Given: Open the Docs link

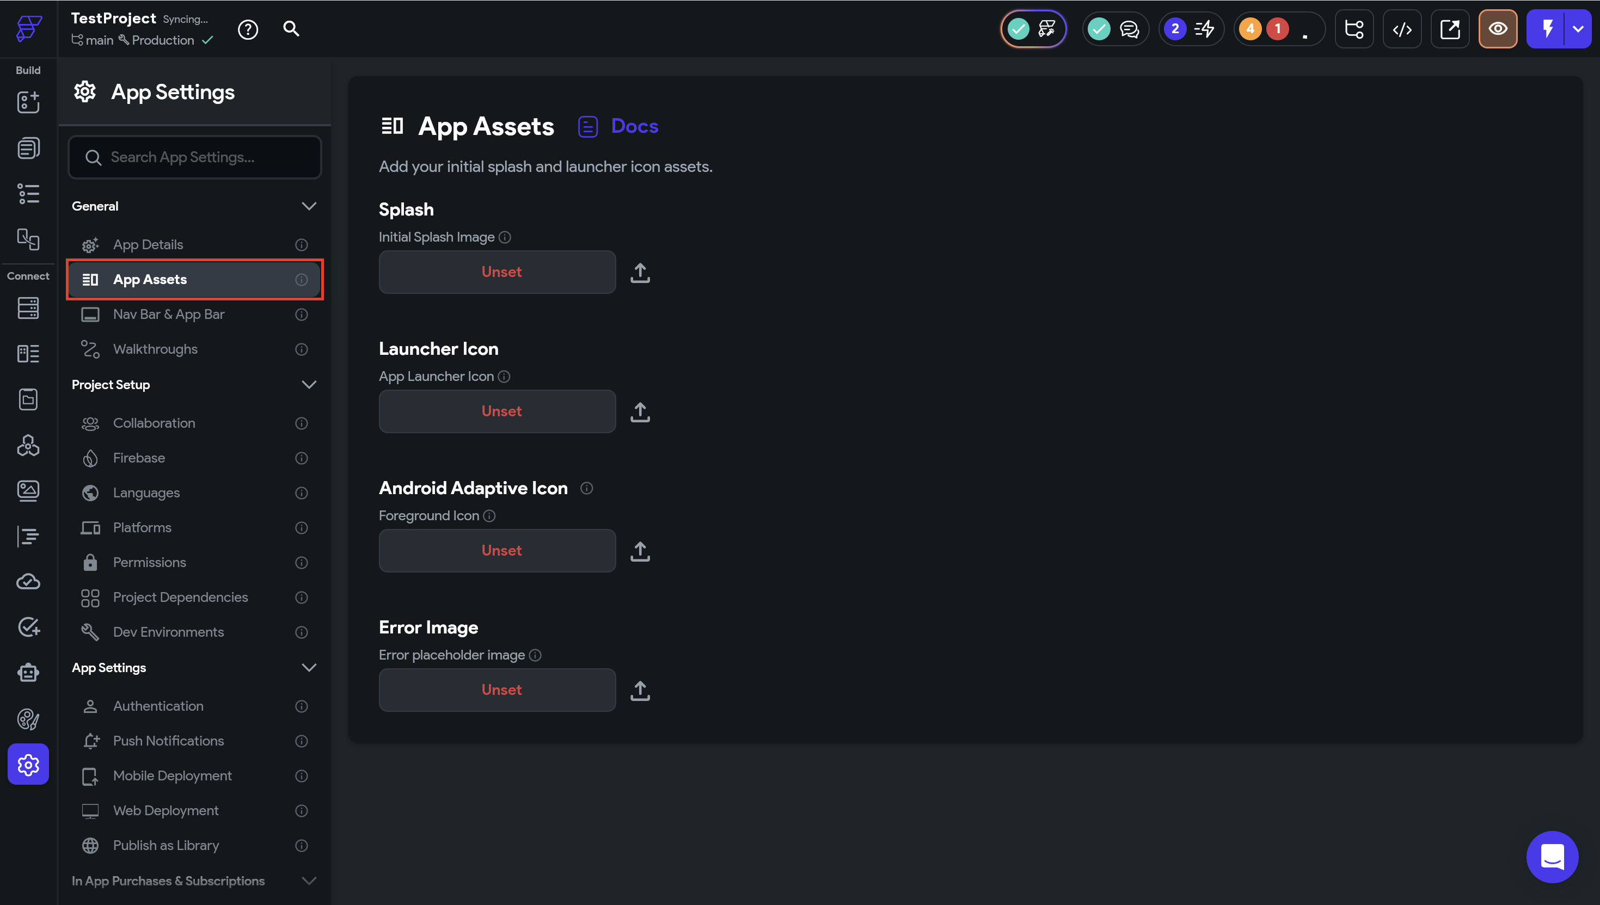Looking at the screenshot, I should coord(634,126).
